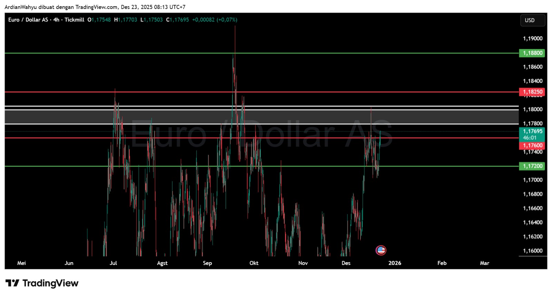Click the closing price value C1,17695
The width and height of the screenshot is (552, 297).
(x=178, y=20)
